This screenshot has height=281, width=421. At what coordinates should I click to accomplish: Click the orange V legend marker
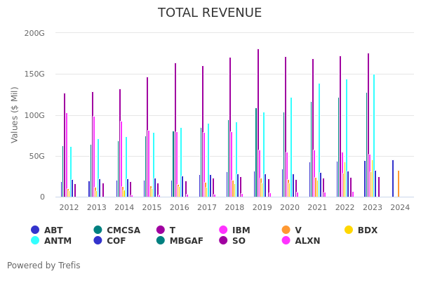click(286, 230)
